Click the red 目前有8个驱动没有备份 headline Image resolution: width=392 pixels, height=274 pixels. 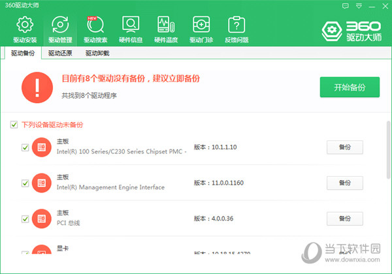(x=131, y=78)
